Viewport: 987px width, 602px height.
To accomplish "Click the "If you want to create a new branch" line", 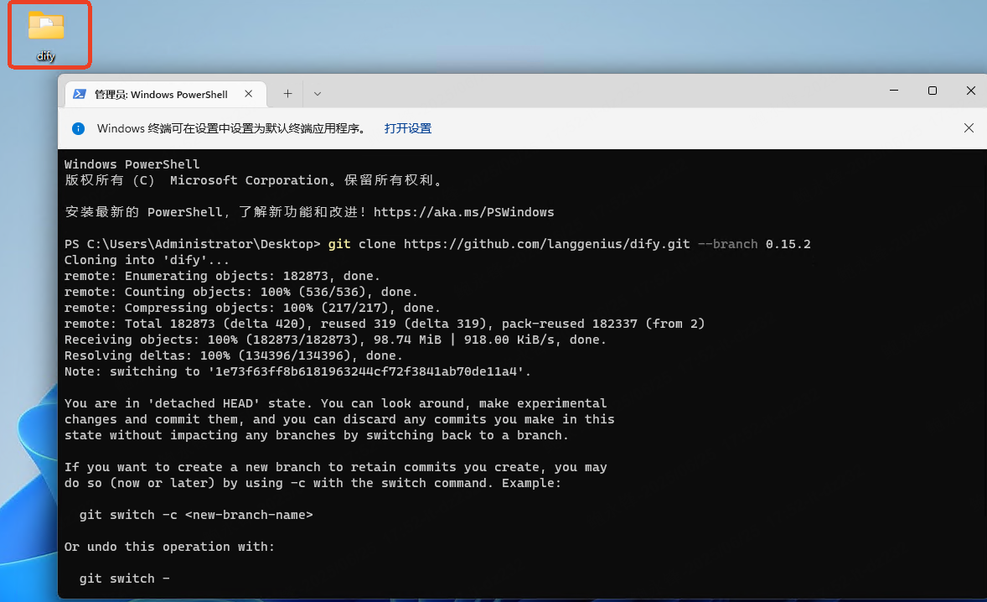I will point(335,467).
